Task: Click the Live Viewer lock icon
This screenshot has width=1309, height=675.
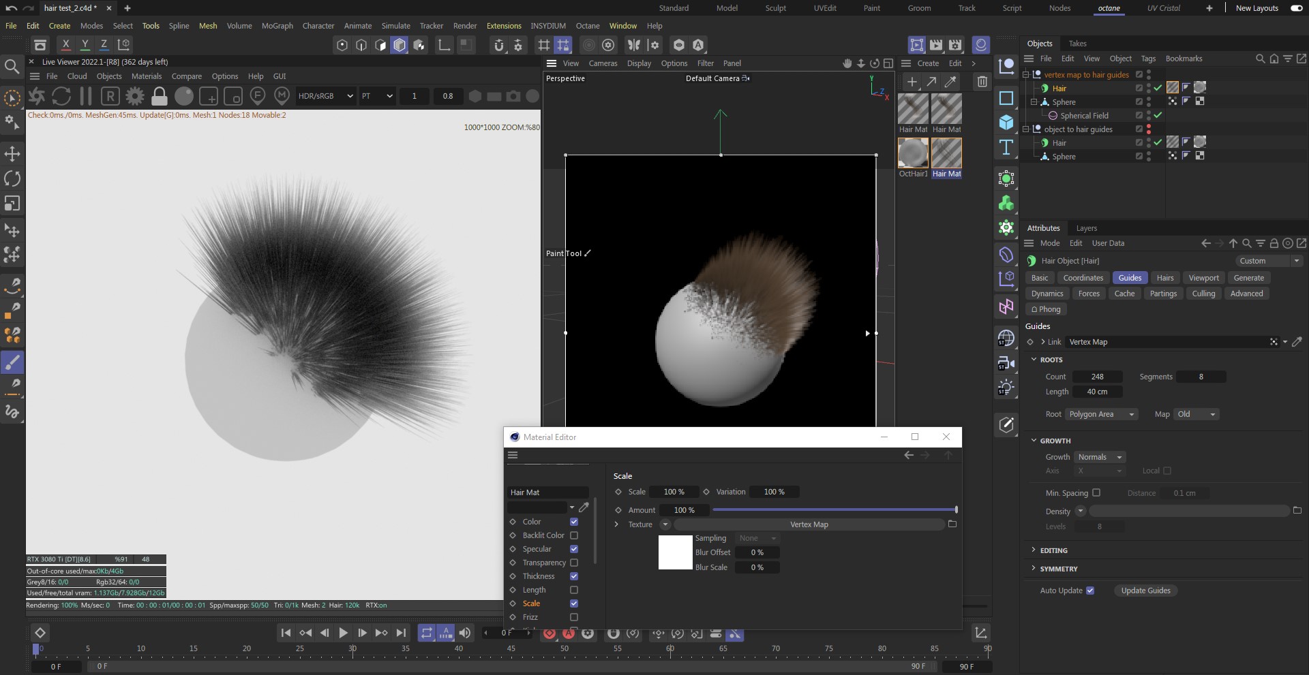Action: pyautogui.click(x=159, y=96)
